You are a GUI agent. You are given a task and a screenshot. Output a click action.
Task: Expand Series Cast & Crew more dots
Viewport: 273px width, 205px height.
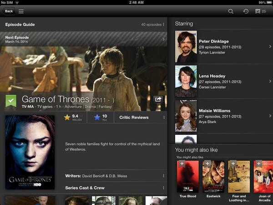(163, 188)
